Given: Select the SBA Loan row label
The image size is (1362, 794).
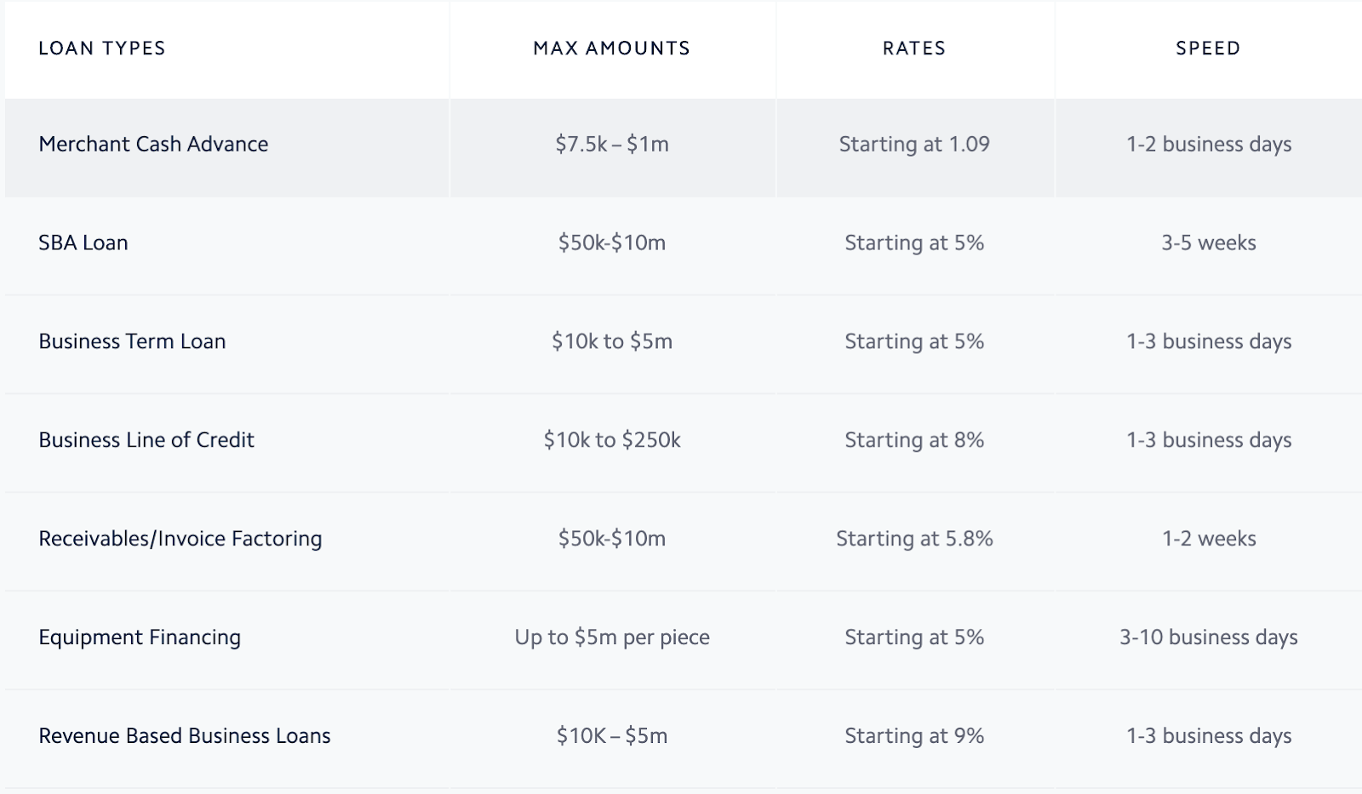Looking at the screenshot, I should tap(83, 243).
